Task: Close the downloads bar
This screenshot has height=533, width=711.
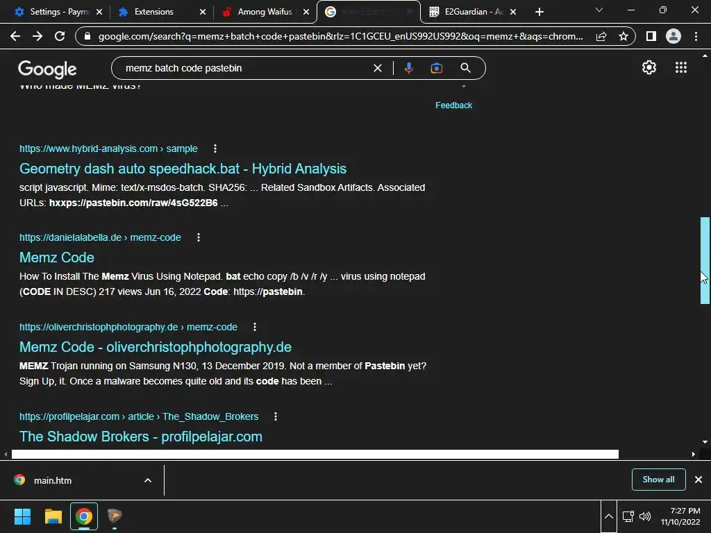Action: (x=699, y=480)
